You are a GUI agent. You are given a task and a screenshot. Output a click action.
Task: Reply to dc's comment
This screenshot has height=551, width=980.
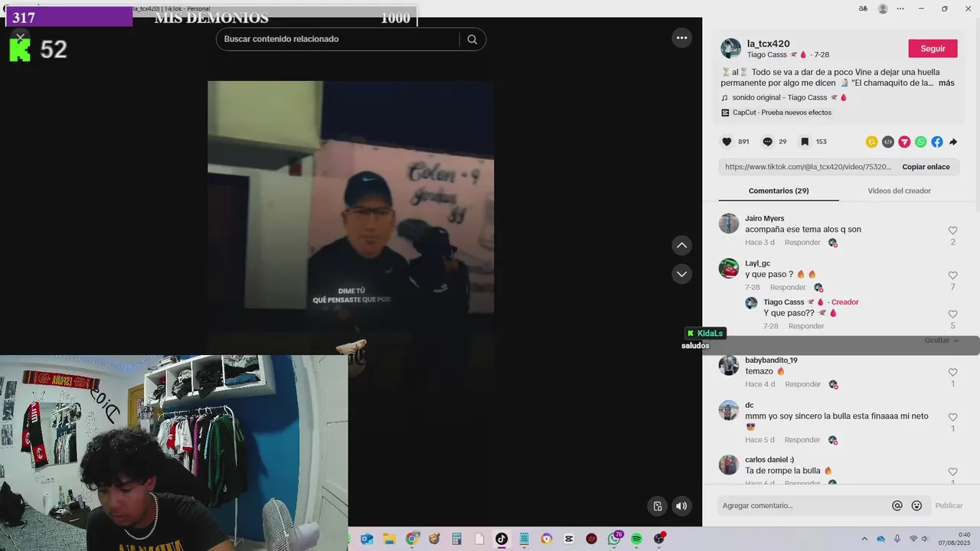[802, 440]
